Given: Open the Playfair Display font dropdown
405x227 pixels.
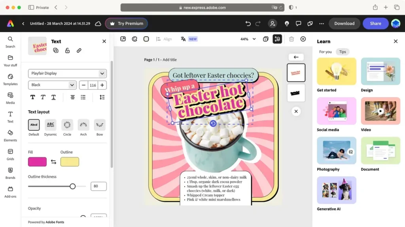Looking at the screenshot, I should (x=67, y=73).
